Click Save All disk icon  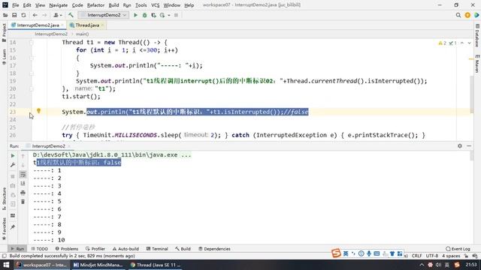point(14,15)
